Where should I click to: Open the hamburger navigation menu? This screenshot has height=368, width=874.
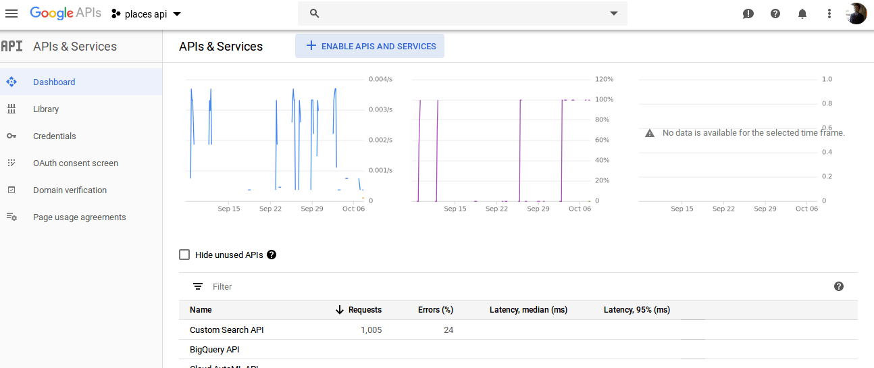[11, 14]
